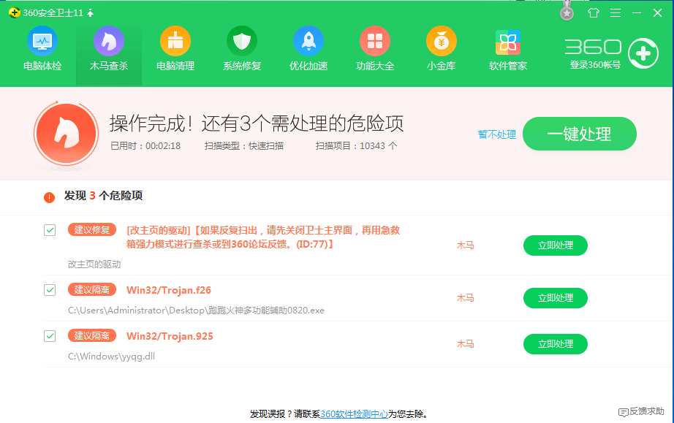
Task: Minimize the 360 window
Action: tap(637, 13)
